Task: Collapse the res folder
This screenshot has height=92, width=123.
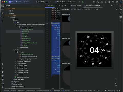Action: (x=14, y=50)
